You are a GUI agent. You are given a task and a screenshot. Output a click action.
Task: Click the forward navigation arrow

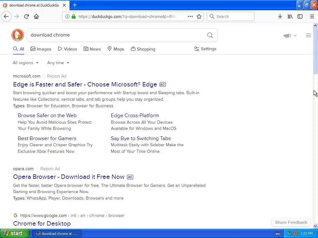tap(16, 16)
